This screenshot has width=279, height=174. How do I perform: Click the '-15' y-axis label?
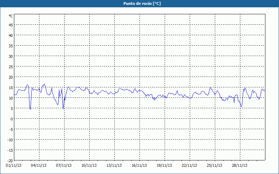[10, 150]
